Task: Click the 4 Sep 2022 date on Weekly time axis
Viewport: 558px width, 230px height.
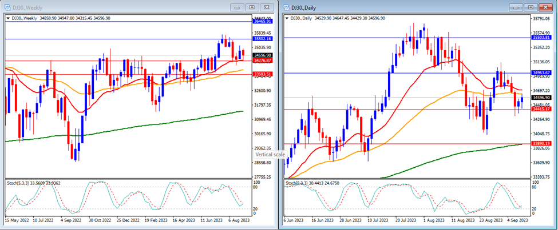Action: (x=71, y=220)
